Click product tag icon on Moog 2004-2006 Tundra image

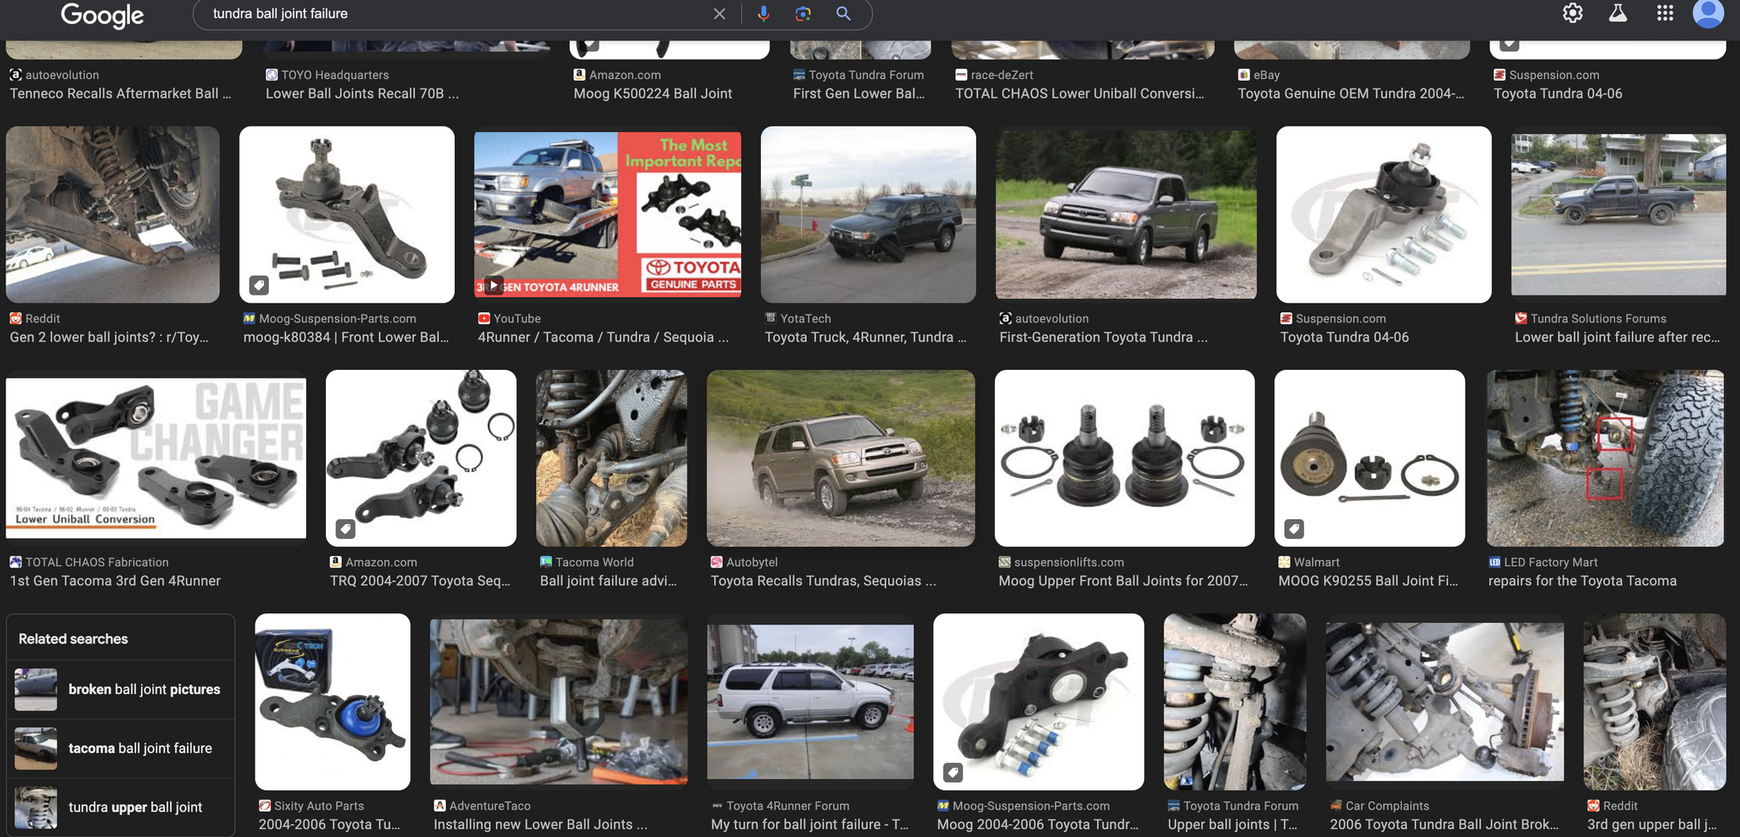point(953,772)
